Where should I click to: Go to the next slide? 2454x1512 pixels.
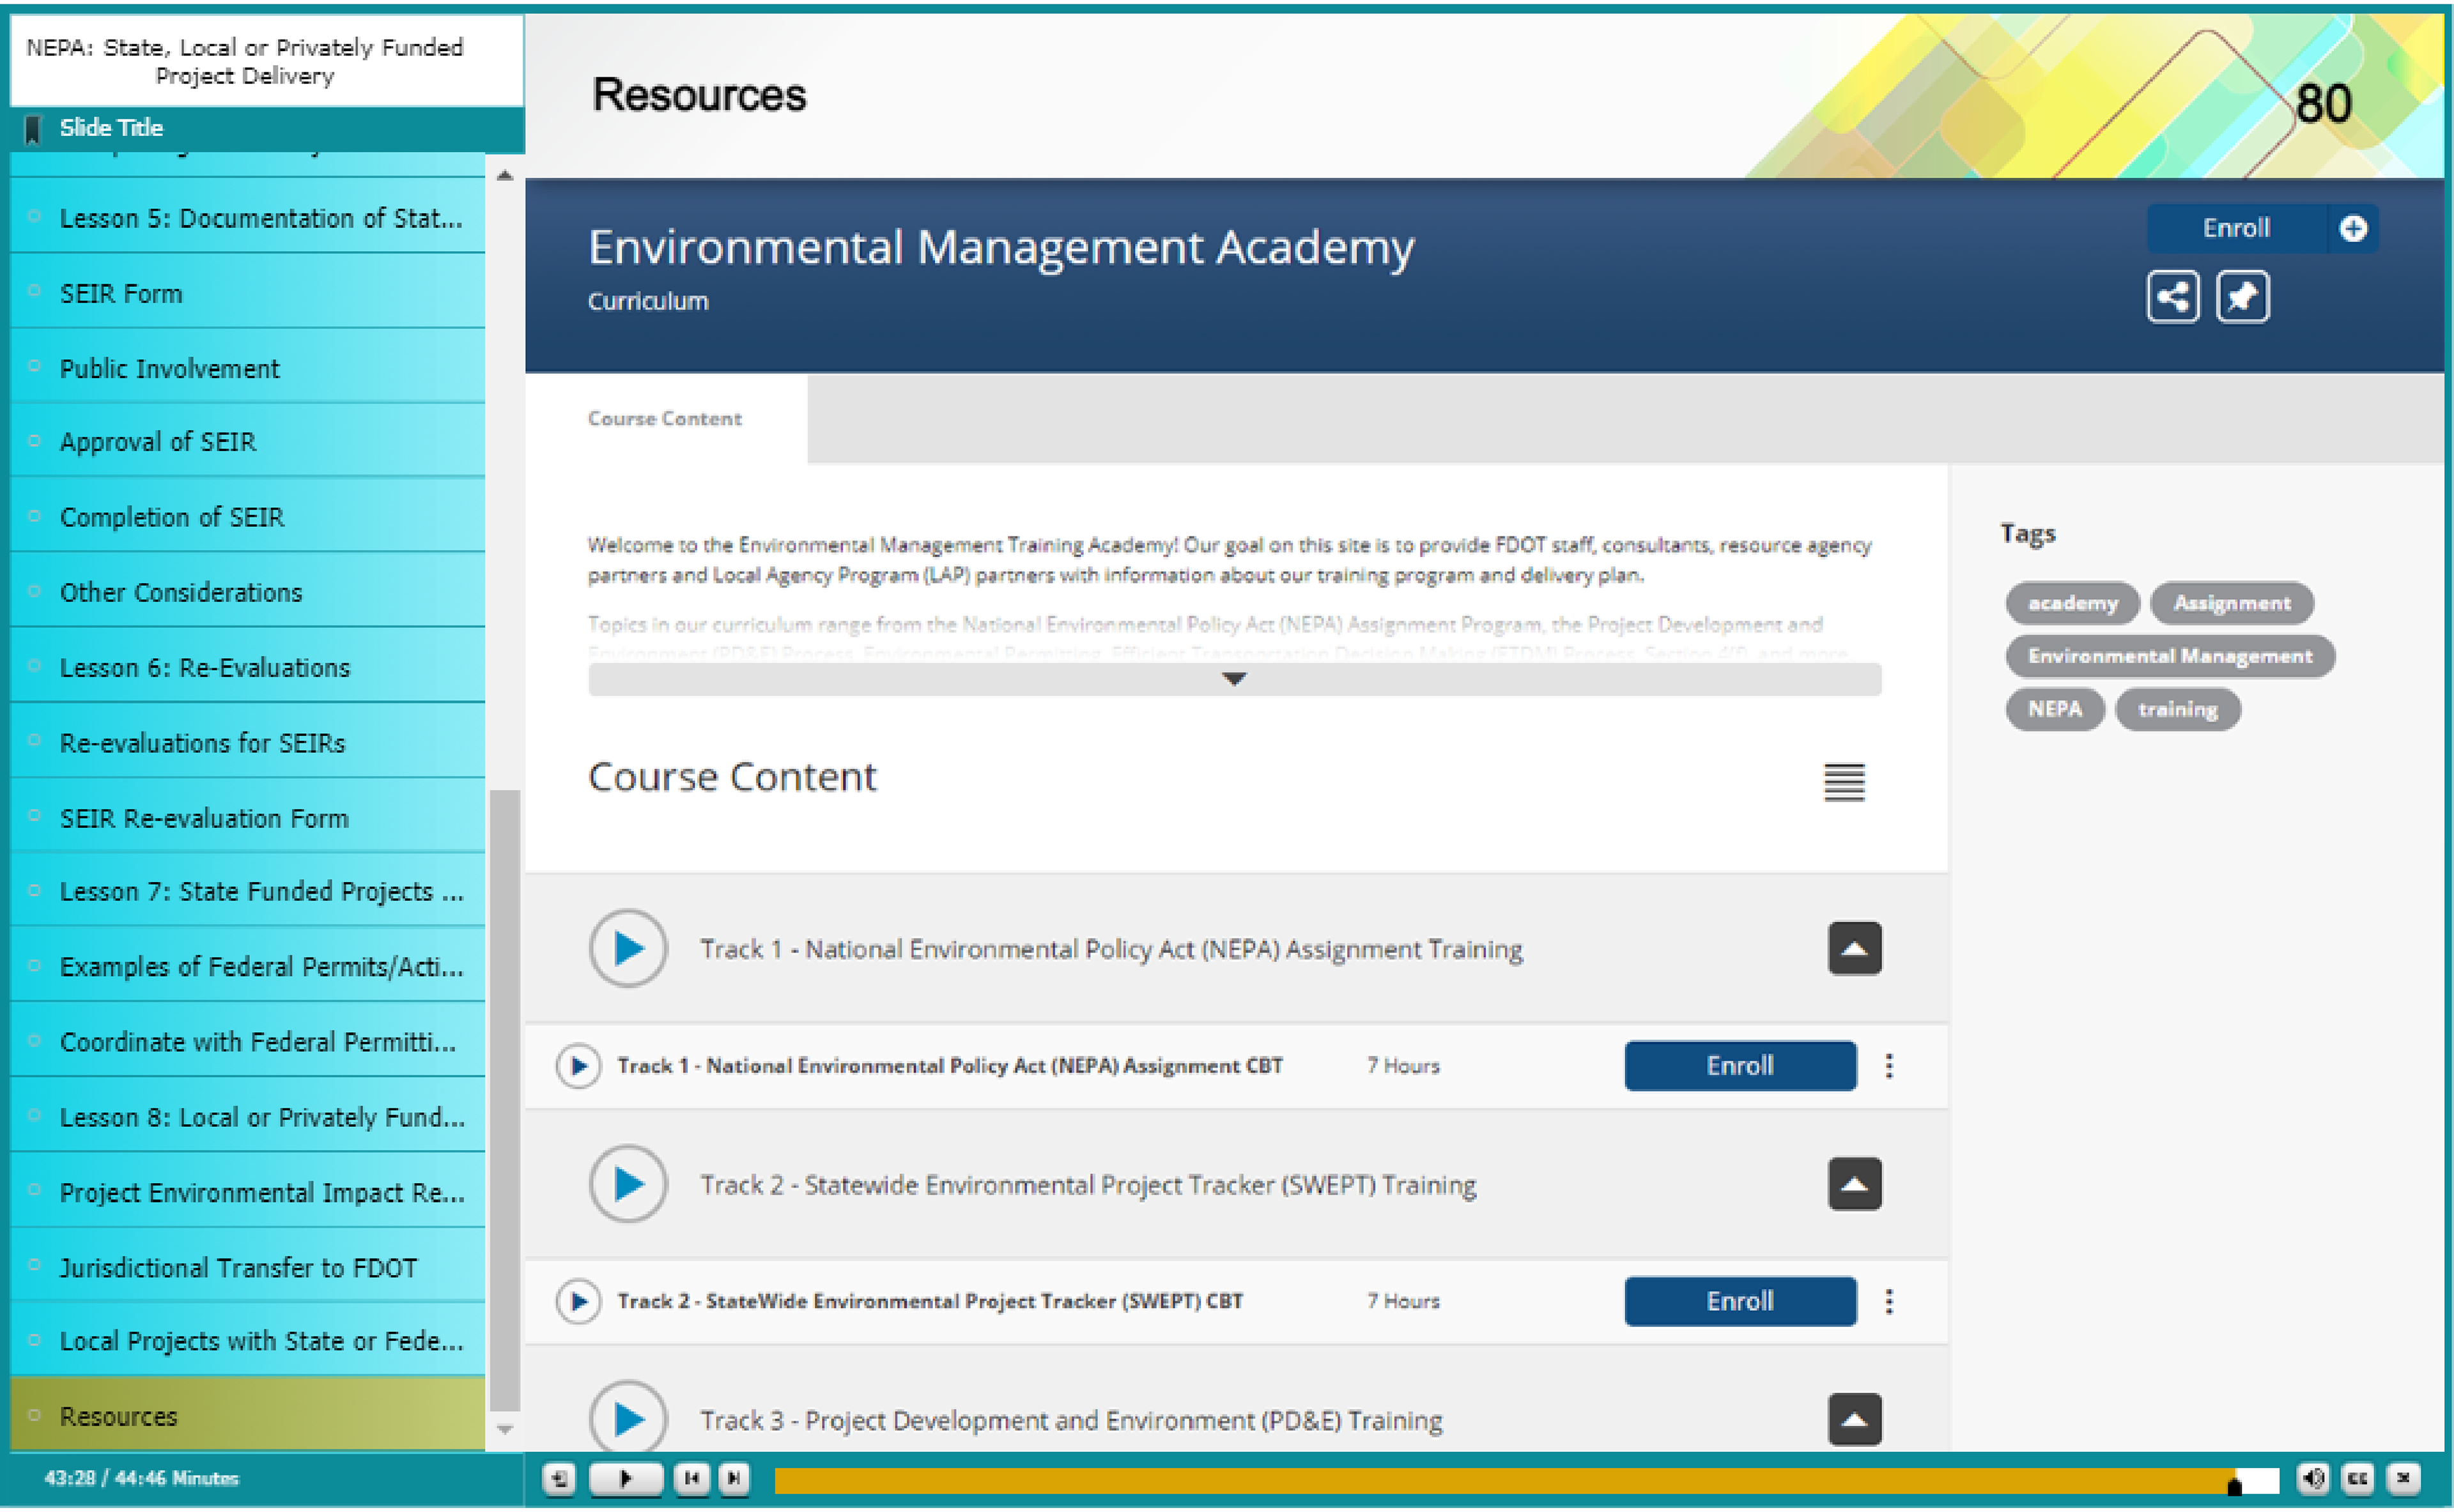tap(734, 1478)
